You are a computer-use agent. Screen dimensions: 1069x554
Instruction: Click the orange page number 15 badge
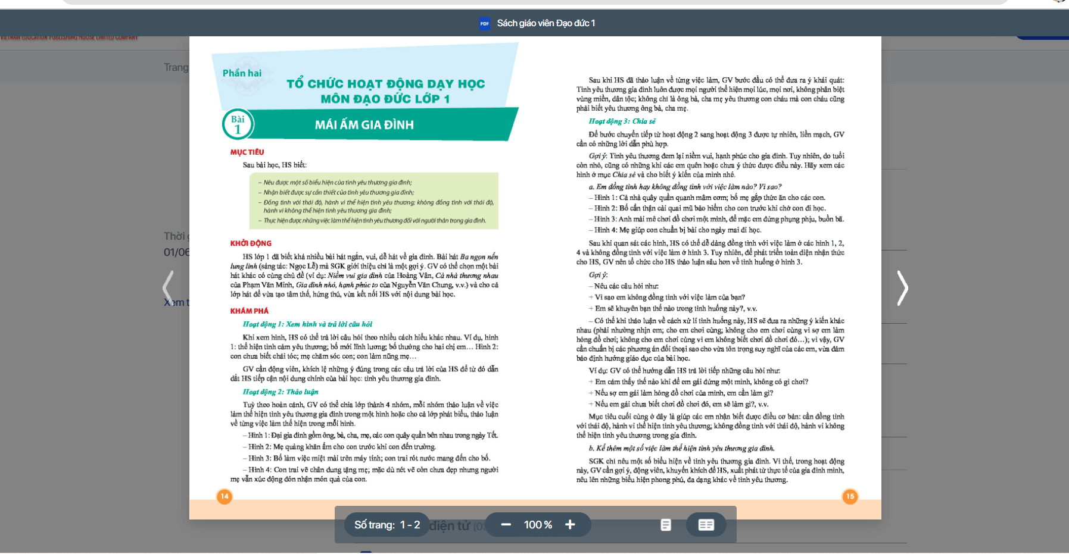coord(850,496)
